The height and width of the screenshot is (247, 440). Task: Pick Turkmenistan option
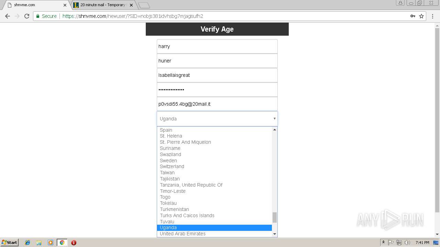click(x=214, y=209)
